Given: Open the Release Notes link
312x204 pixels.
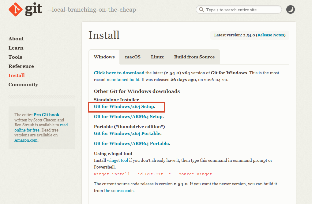Looking at the screenshot, I should [271, 35].
